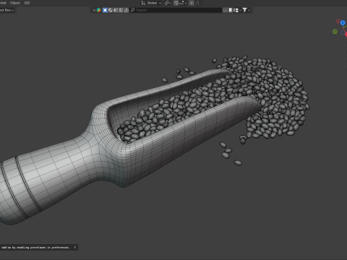The image size is (347, 260).
Task: Click the transform orientation axes icon
Action: tap(143, 3)
